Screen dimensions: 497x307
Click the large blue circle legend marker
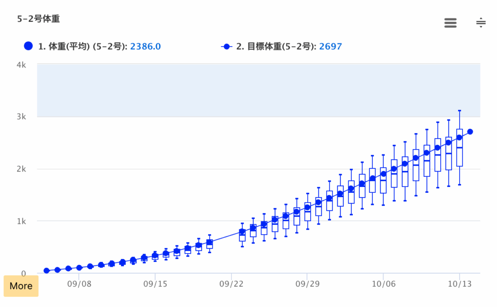click(28, 46)
